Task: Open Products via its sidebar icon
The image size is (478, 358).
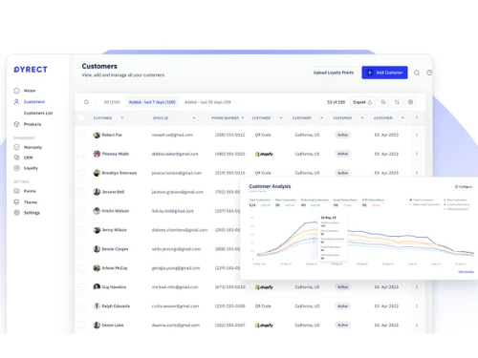Action: (16, 124)
